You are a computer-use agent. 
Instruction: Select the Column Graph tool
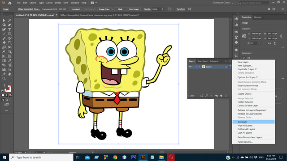tap(4, 70)
